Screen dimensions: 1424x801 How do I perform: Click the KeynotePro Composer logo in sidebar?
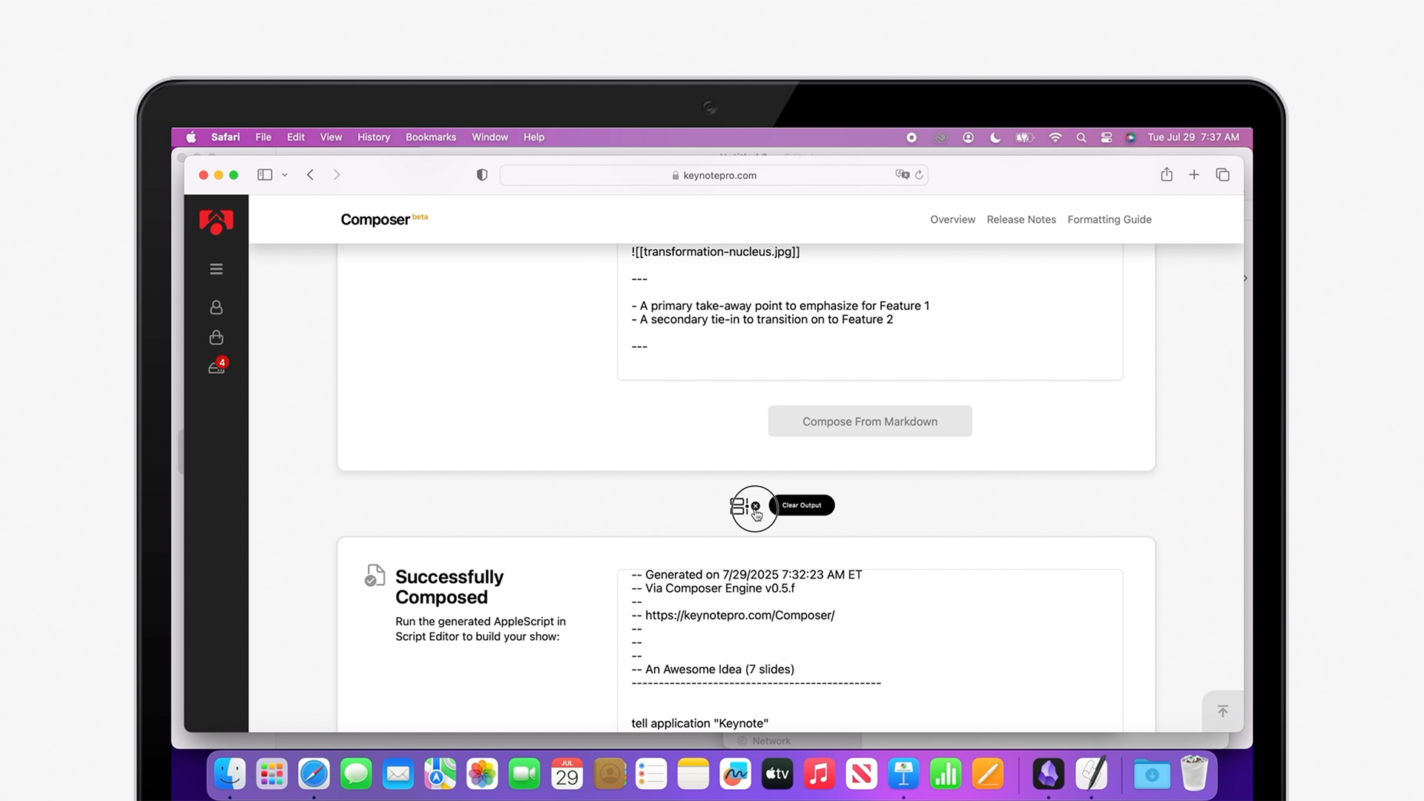click(216, 222)
